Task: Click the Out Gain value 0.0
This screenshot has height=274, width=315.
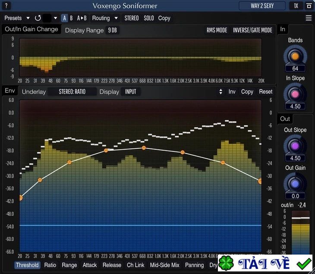Action: point(295,196)
